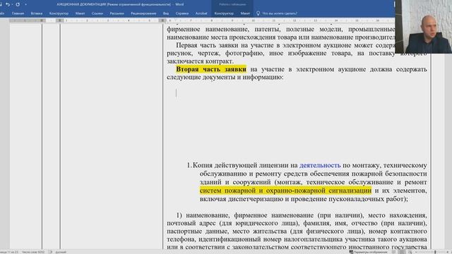The height and width of the screenshot is (254, 452).
Task: Click the 'русский' language indicator in status bar
Action: [x=61, y=252]
